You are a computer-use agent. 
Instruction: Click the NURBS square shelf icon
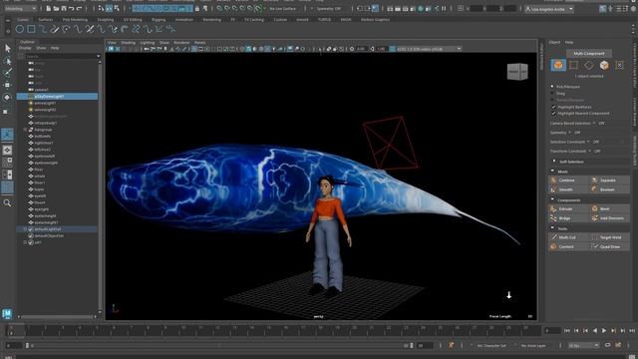tap(31, 29)
